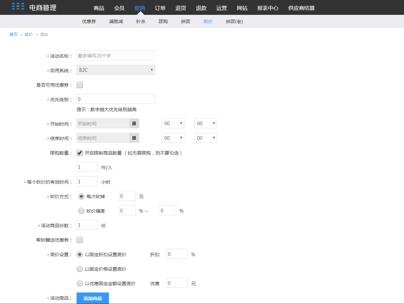Focus the 活动商品份数 input field

[x=87, y=225]
